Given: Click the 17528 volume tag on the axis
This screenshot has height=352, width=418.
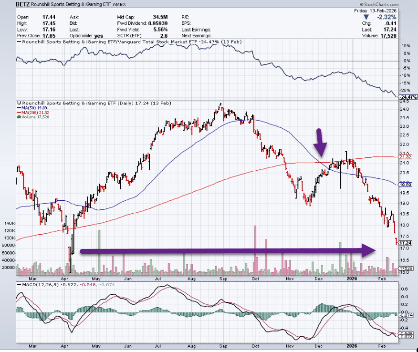Looking at the screenshot, I should [405, 268].
